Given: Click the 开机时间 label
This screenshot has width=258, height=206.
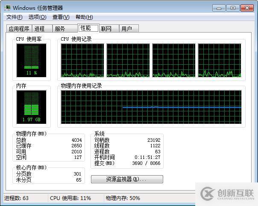Looking at the screenshot, I should click(105, 157).
